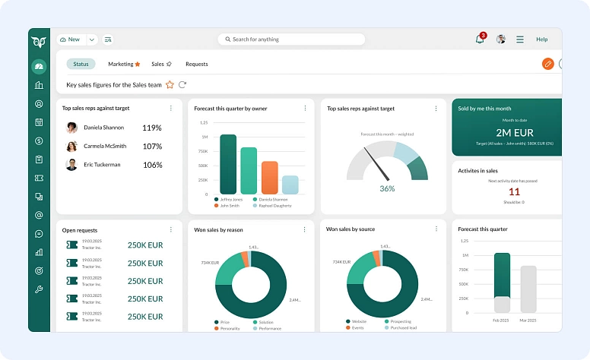Open three-dot menu on Open requests card
Image resolution: width=590 pixels, height=360 pixels.
pos(170,229)
